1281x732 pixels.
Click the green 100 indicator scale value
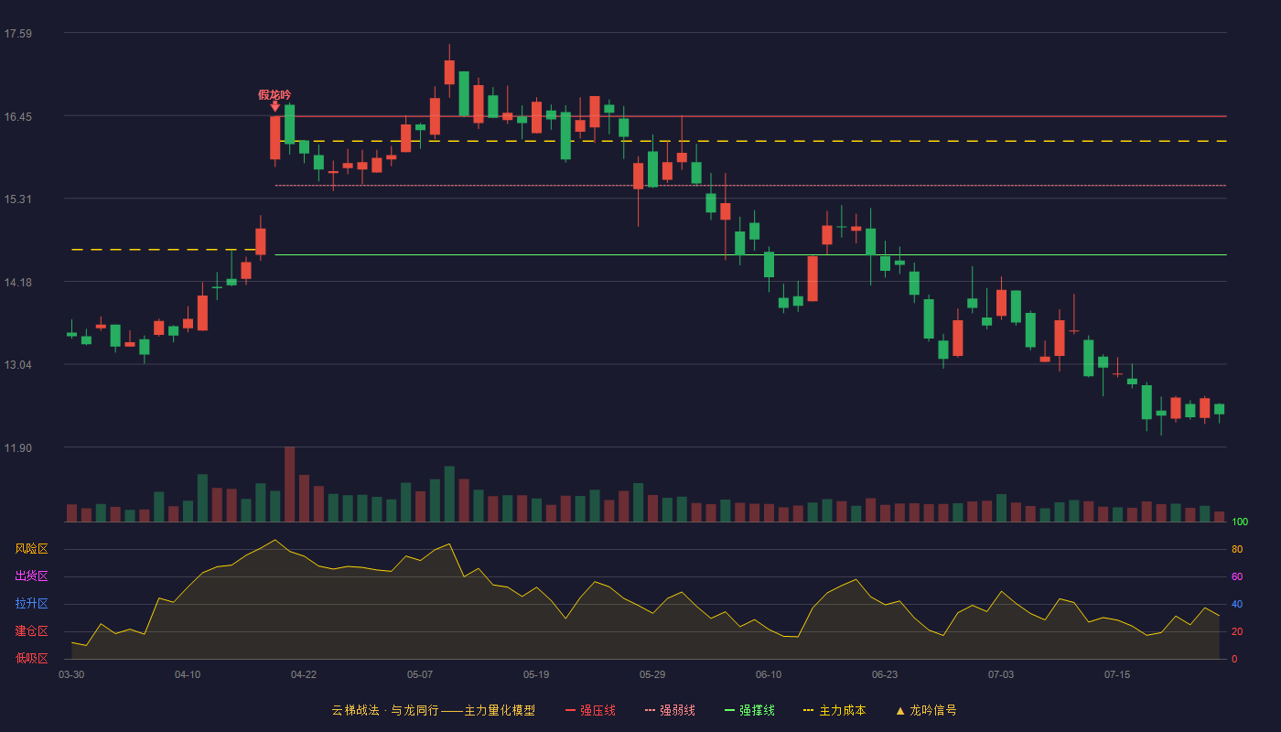pyautogui.click(x=1240, y=522)
